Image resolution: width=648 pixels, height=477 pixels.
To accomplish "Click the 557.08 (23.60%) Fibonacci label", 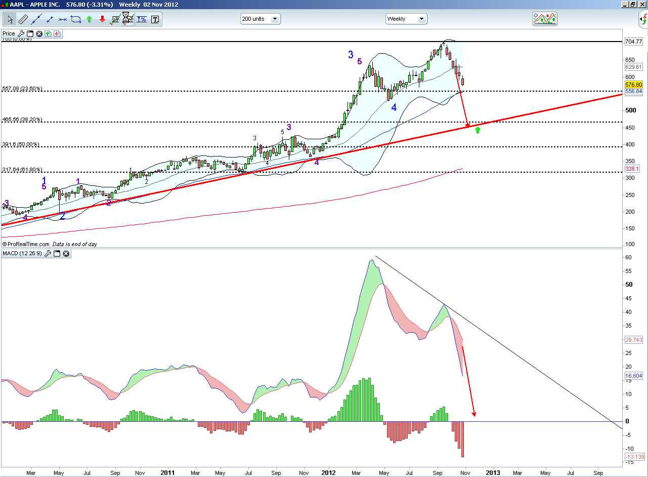I will [22, 89].
